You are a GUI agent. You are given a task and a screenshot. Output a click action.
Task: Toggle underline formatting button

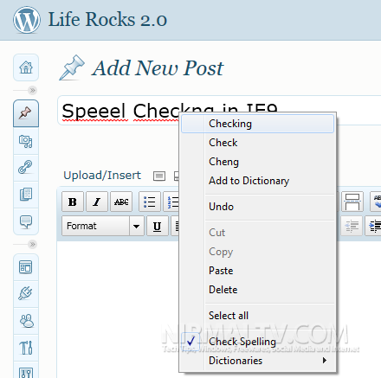point(158,226)
